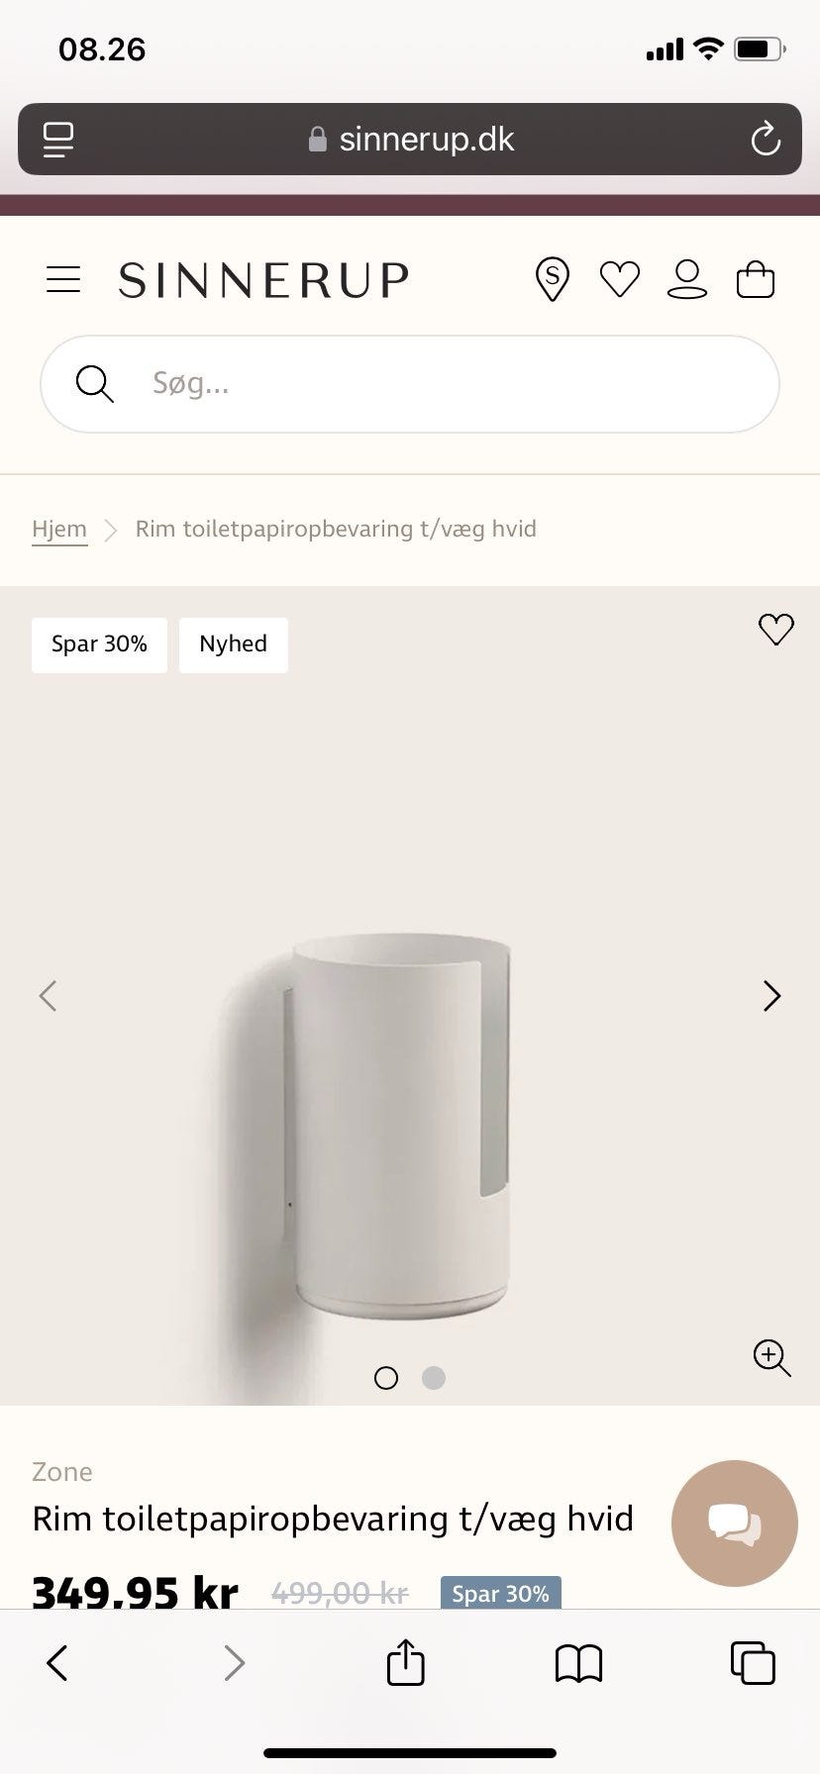Tap the SINNERUP logo
This screenshot has width=820, height=1774.
(263, 280)
